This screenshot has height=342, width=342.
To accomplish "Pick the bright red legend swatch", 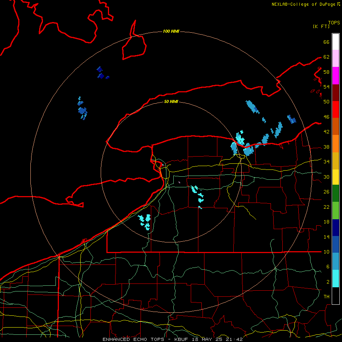I will [336, 109].
